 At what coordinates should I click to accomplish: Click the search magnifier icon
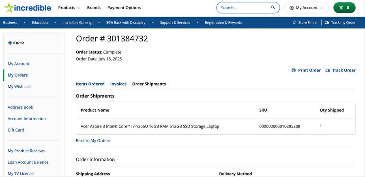[273, 8]
